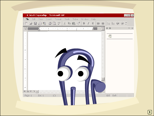Click the New document icon
Screen dimensions: 154x116
[26, 23]
